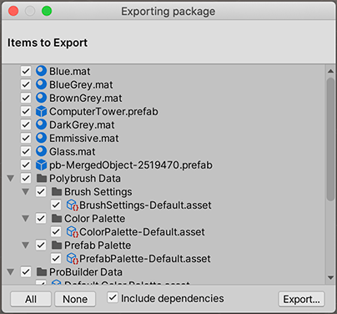The image size is (337, 314).
Task: Collapse the ProBuilder Data folder
Action: [x=11, y=271]
